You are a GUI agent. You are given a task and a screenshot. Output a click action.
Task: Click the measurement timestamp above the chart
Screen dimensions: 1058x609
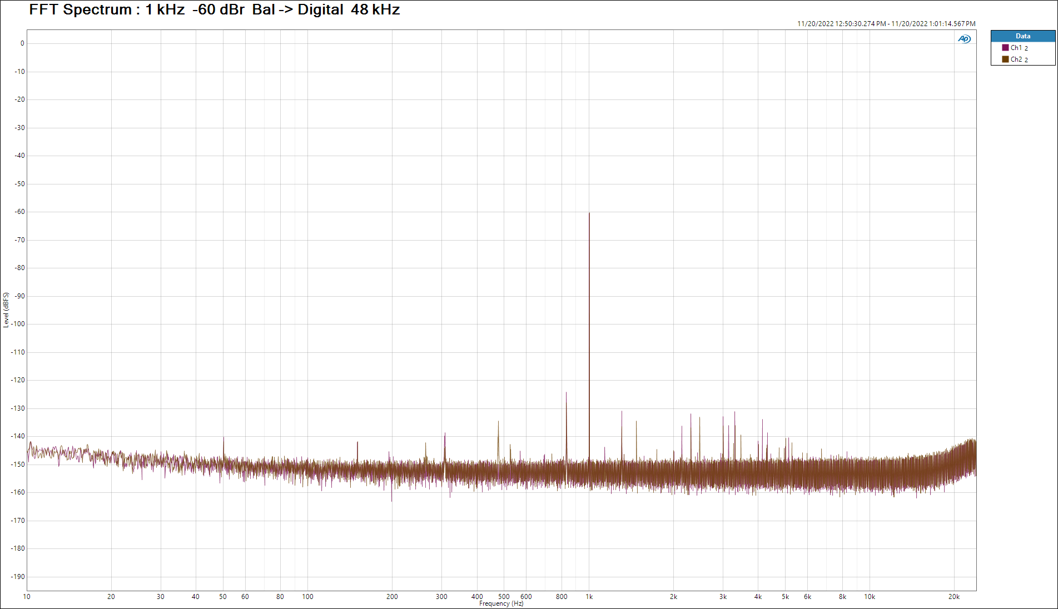(x=886, y=24)
